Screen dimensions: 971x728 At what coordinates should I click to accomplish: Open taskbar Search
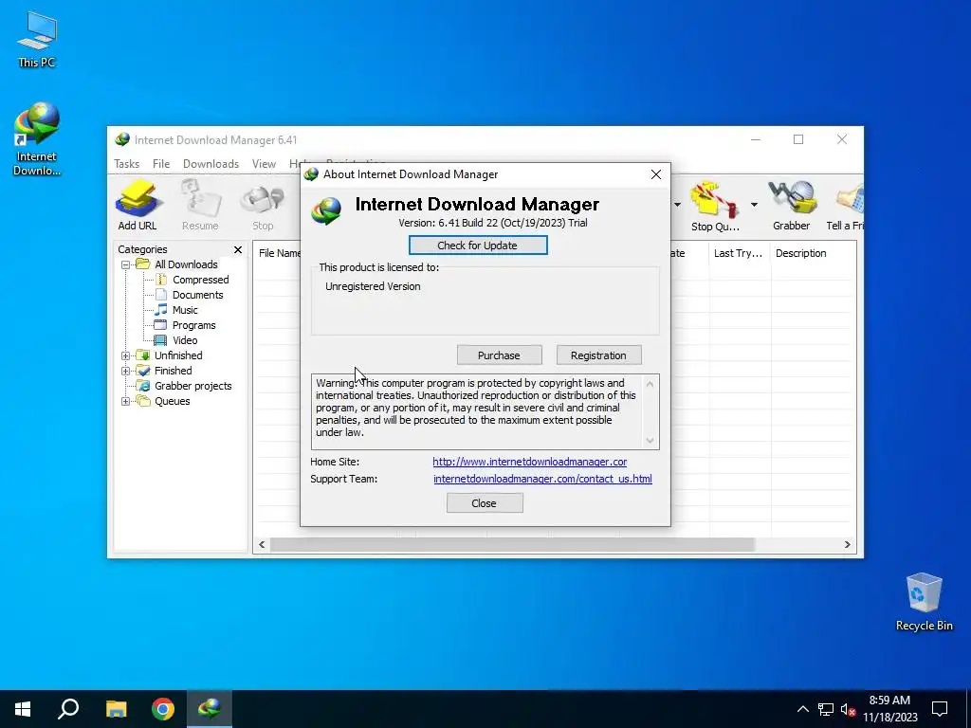point(68,709)
